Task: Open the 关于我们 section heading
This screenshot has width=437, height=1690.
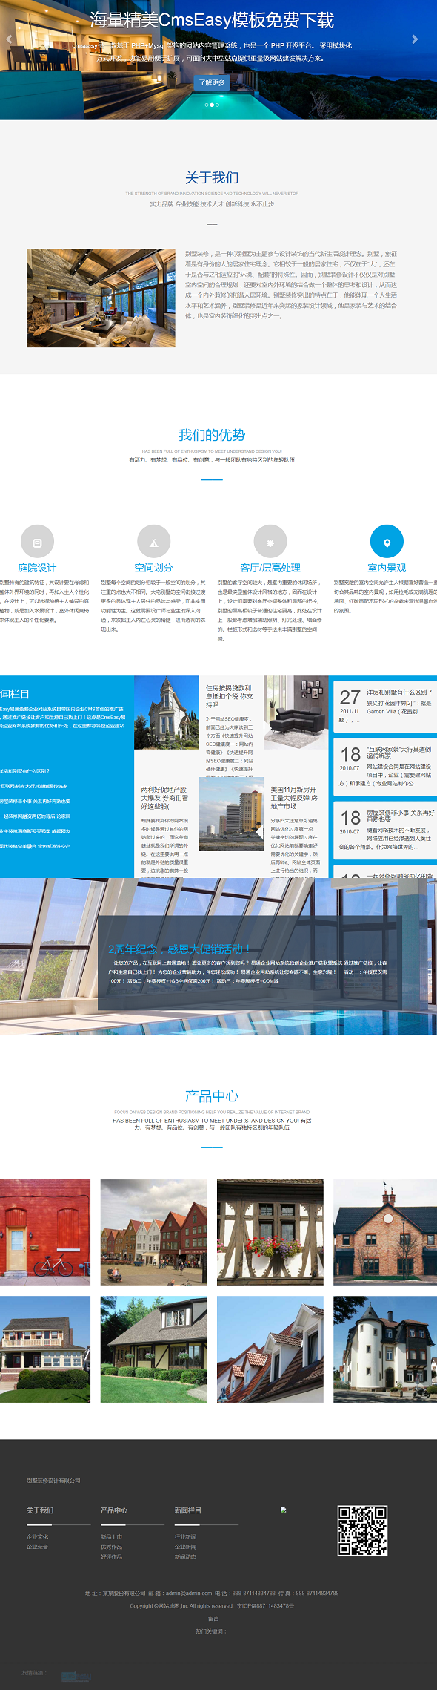Action: 212,177
